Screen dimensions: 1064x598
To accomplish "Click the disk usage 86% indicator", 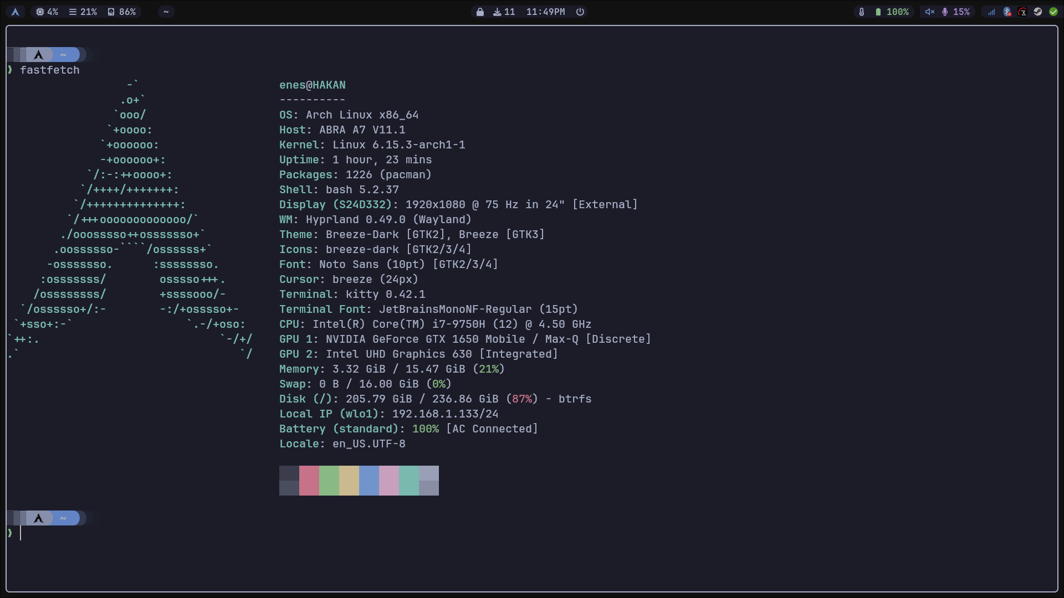I will (122, 12).
